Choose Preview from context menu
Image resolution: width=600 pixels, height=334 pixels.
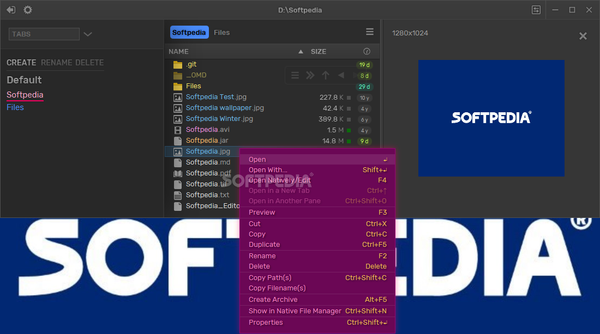pos(317,212)
